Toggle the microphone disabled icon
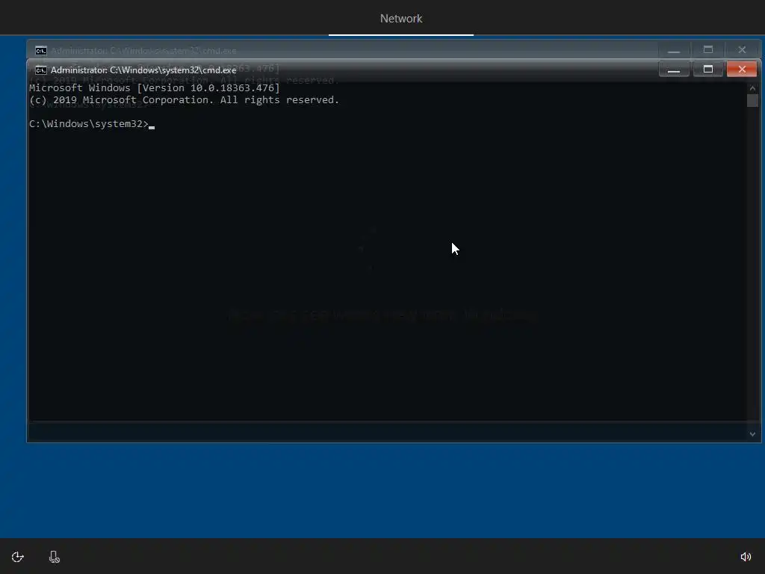This screenshot has height=574, width=765. tap(54, 557)
